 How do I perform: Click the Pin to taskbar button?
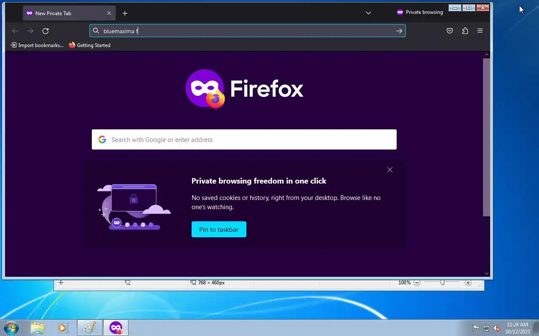pos(219,229)
